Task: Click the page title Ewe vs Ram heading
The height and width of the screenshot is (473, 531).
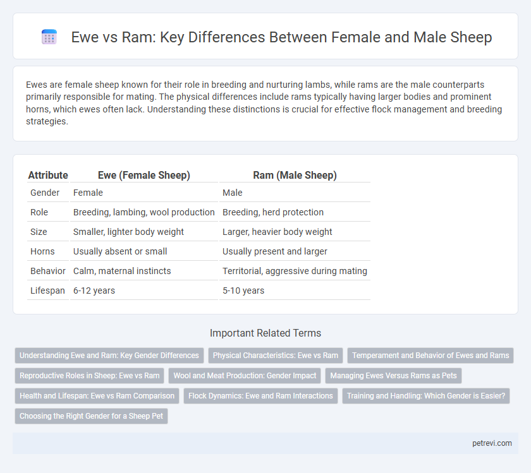Action: click(x=281, y=37)
